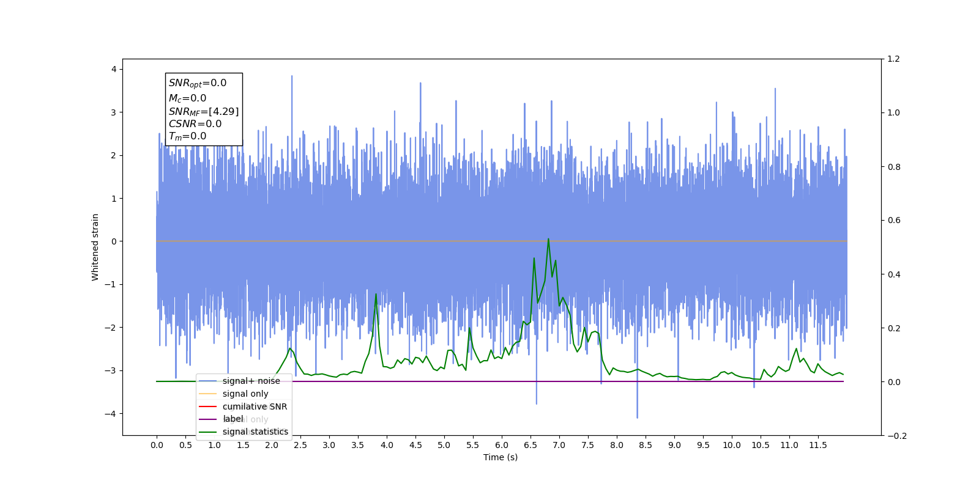Click the blue line swatch for signal+ noise
The height and width of the screenshot is (489, 979).
pyautogui.click(x=208, y=381)
